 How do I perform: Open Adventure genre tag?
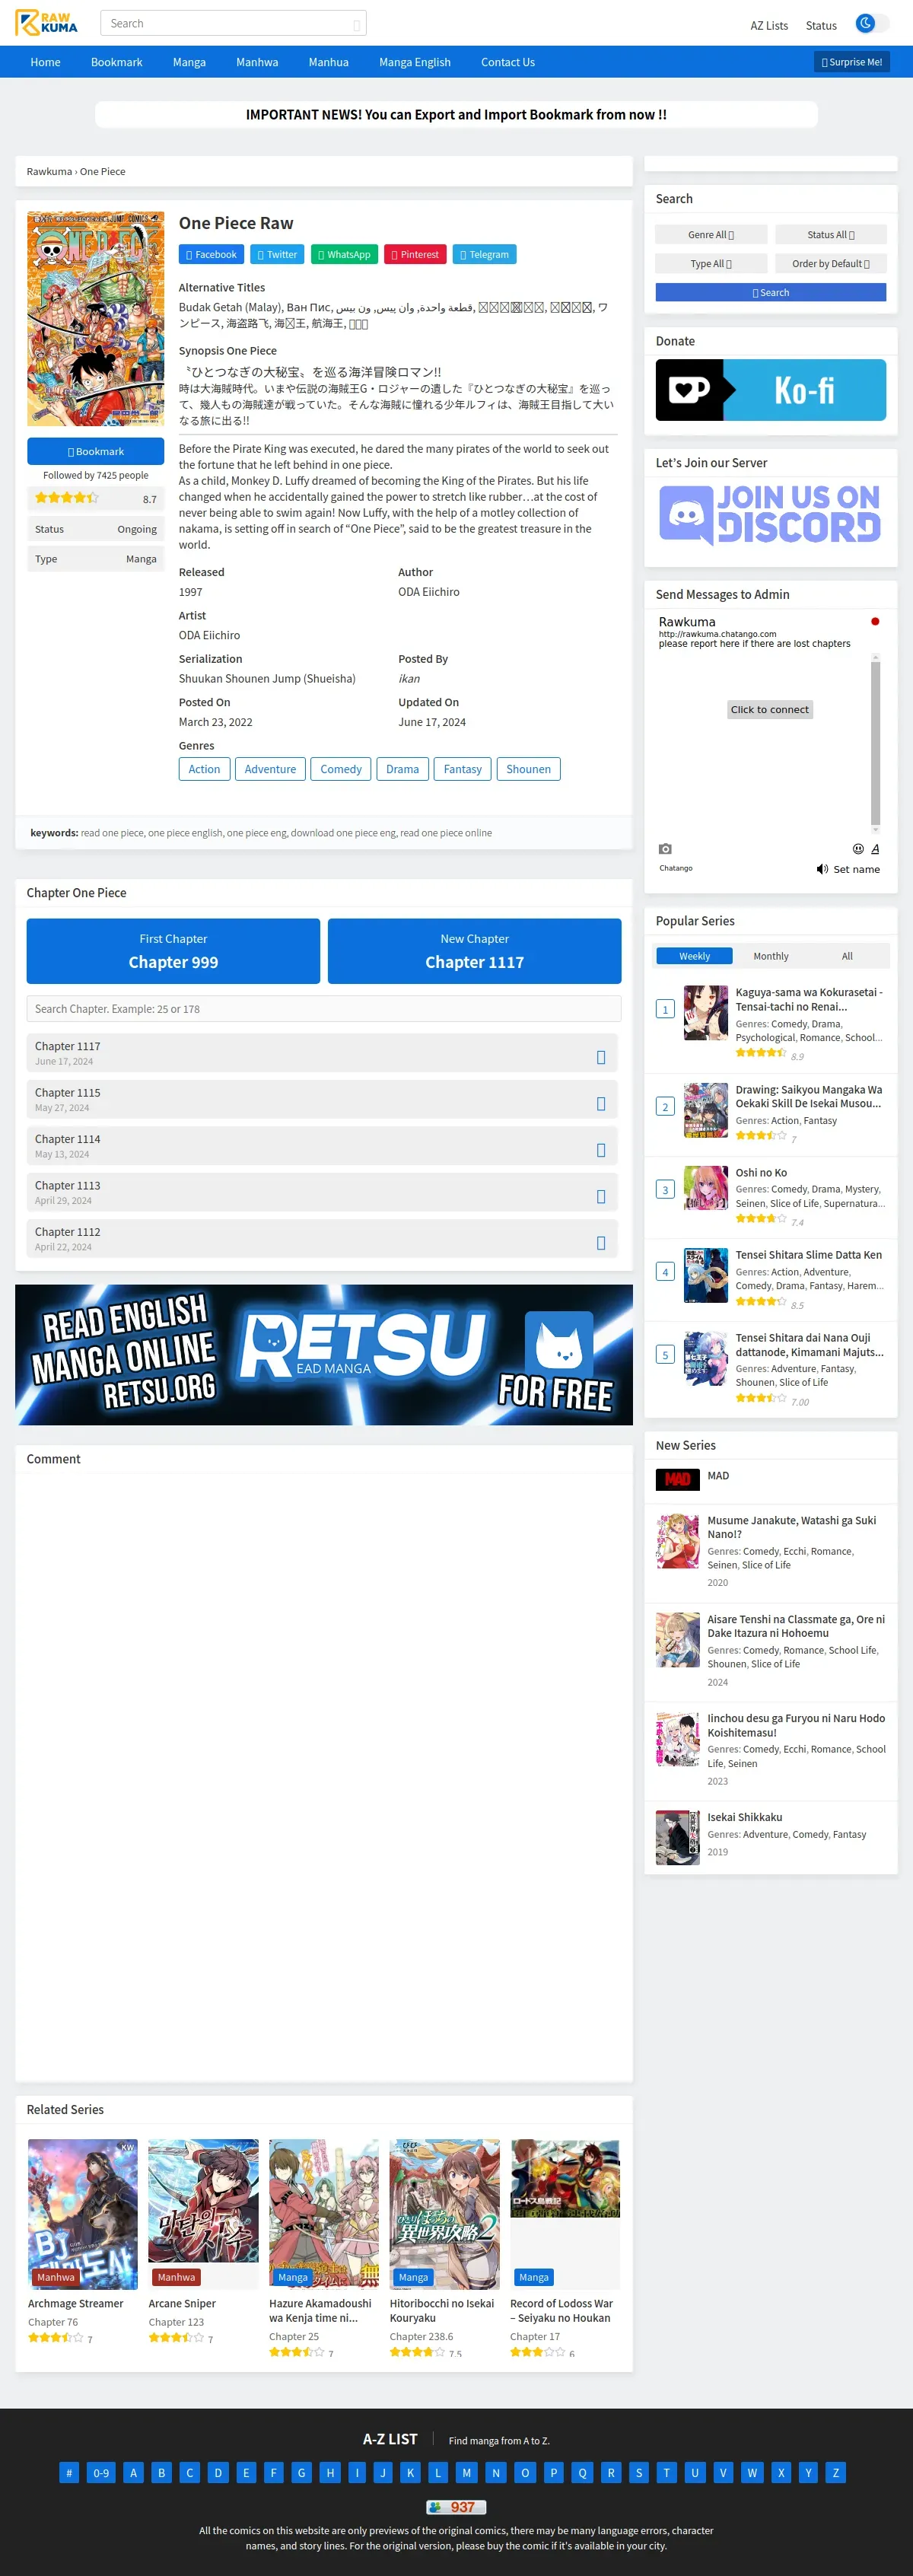click(270, 769)
